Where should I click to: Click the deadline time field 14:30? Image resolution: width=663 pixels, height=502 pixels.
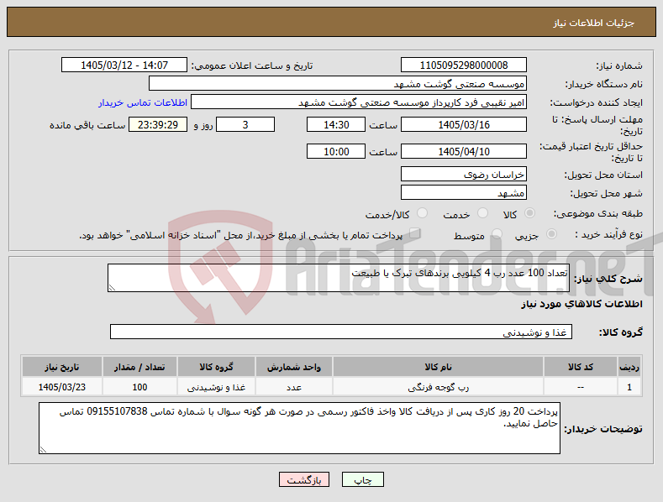(336, 124)
